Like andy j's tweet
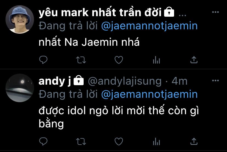Image resolution: width=227 pixels, height=152 pixels. [x=119, y=141]
